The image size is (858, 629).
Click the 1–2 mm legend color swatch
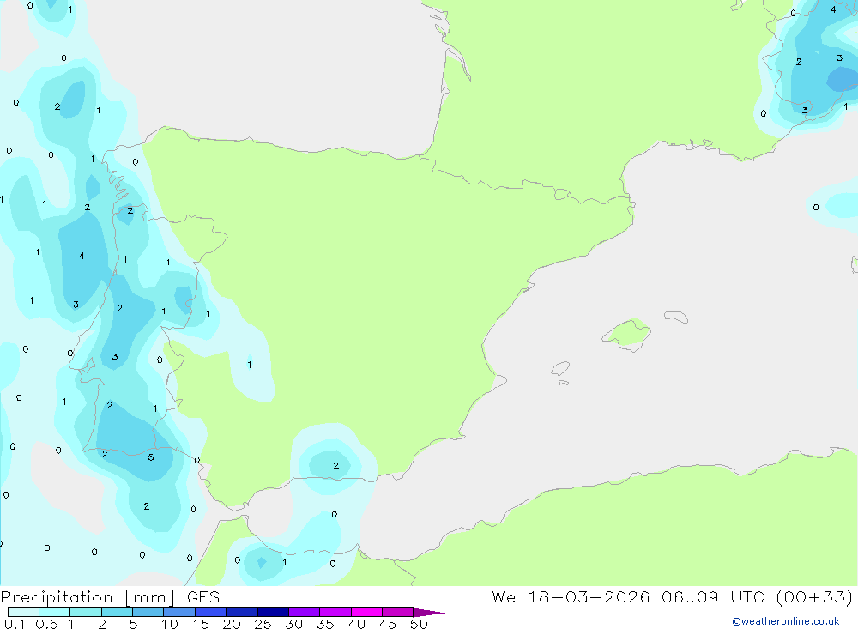[85, 612]
